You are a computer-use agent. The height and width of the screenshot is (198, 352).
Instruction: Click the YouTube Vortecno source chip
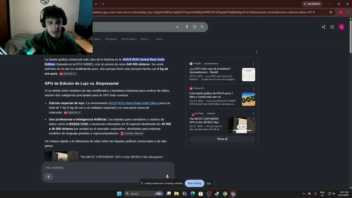(x=132, y=133)
